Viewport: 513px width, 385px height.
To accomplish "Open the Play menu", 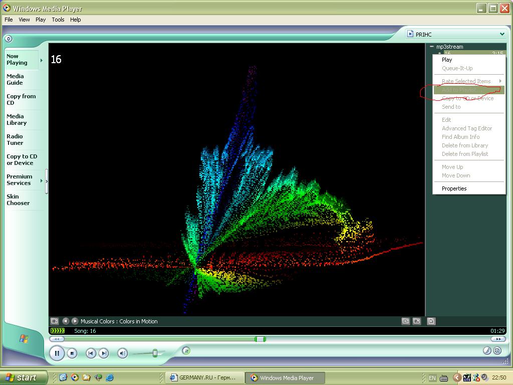I will (x=41, y=20).
